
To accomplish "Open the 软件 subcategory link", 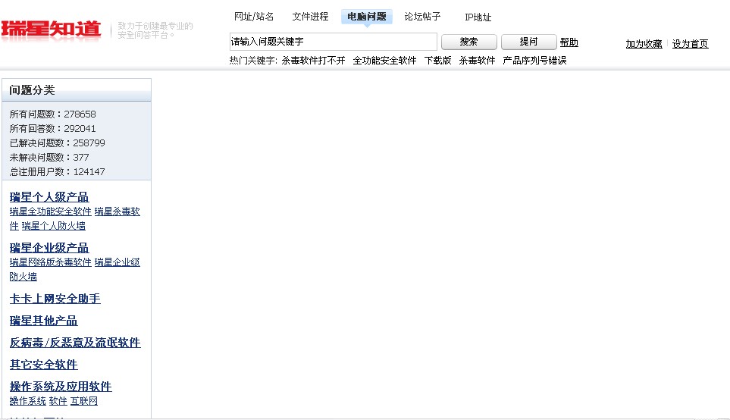I will [58, 401].
